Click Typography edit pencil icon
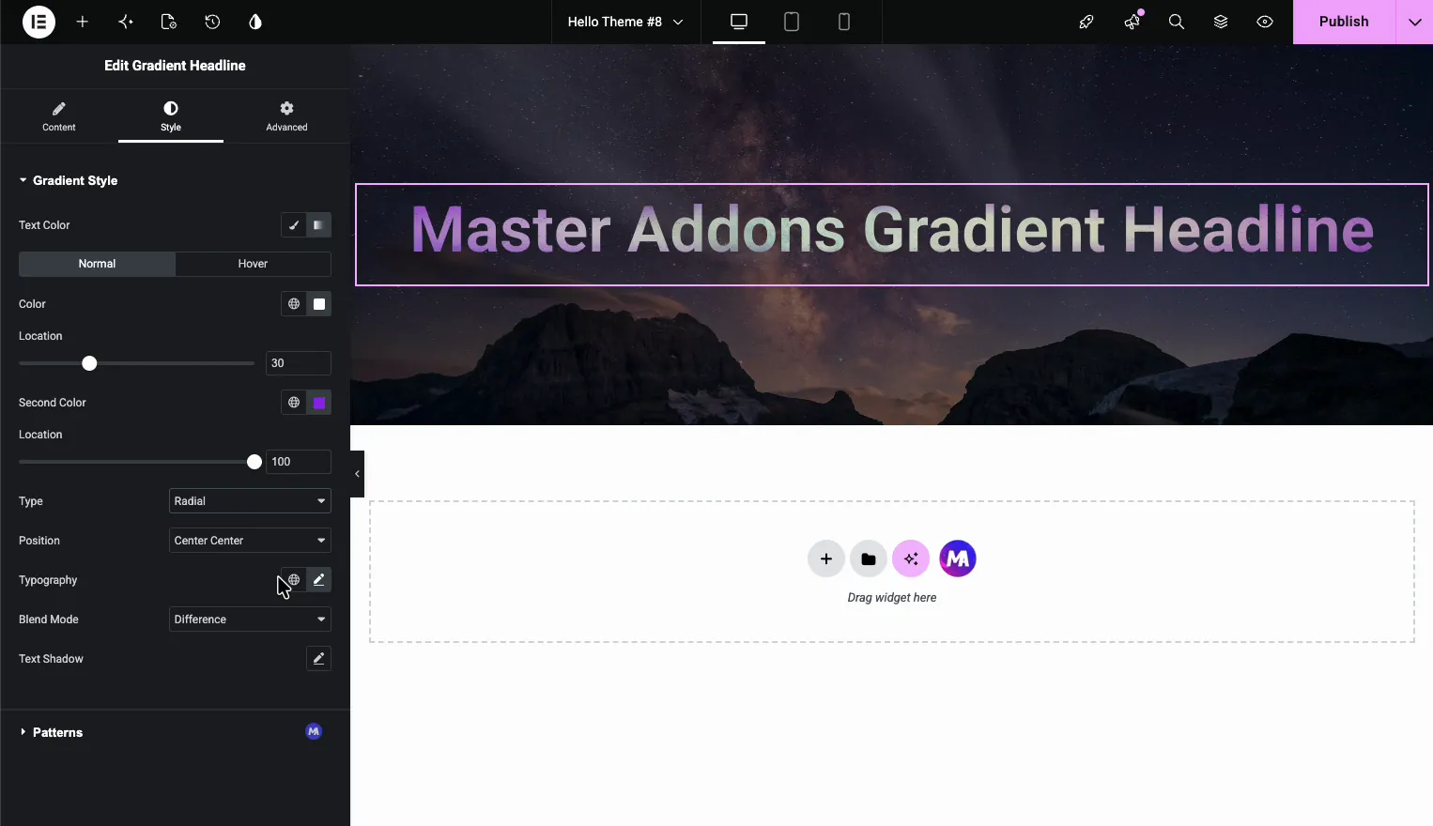The height and width of the screenshot is (826, 1433). tap(319, 580)
